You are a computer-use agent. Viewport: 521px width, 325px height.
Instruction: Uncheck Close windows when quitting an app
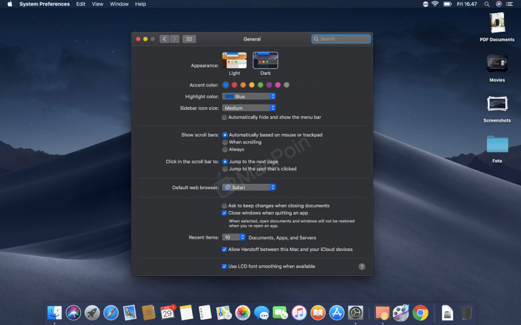pyautogui.click(x=224, y=213)
